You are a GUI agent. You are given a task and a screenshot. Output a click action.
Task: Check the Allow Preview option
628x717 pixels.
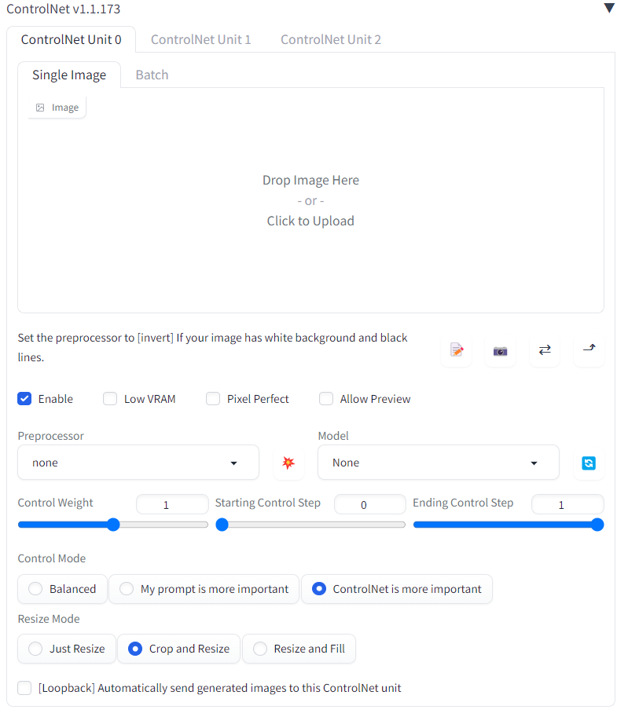click(326, 399)
